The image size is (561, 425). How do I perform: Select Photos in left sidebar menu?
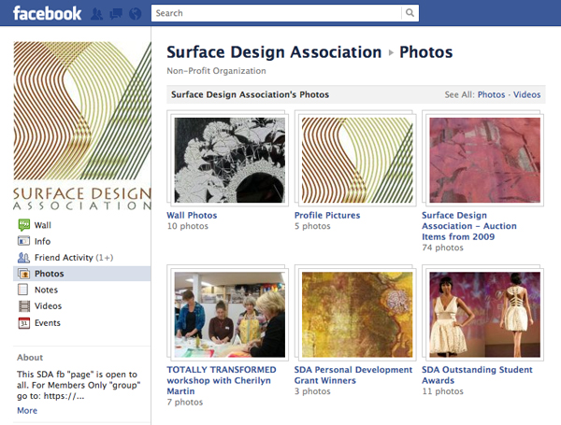pyautogui.click(x=49, y=274)
